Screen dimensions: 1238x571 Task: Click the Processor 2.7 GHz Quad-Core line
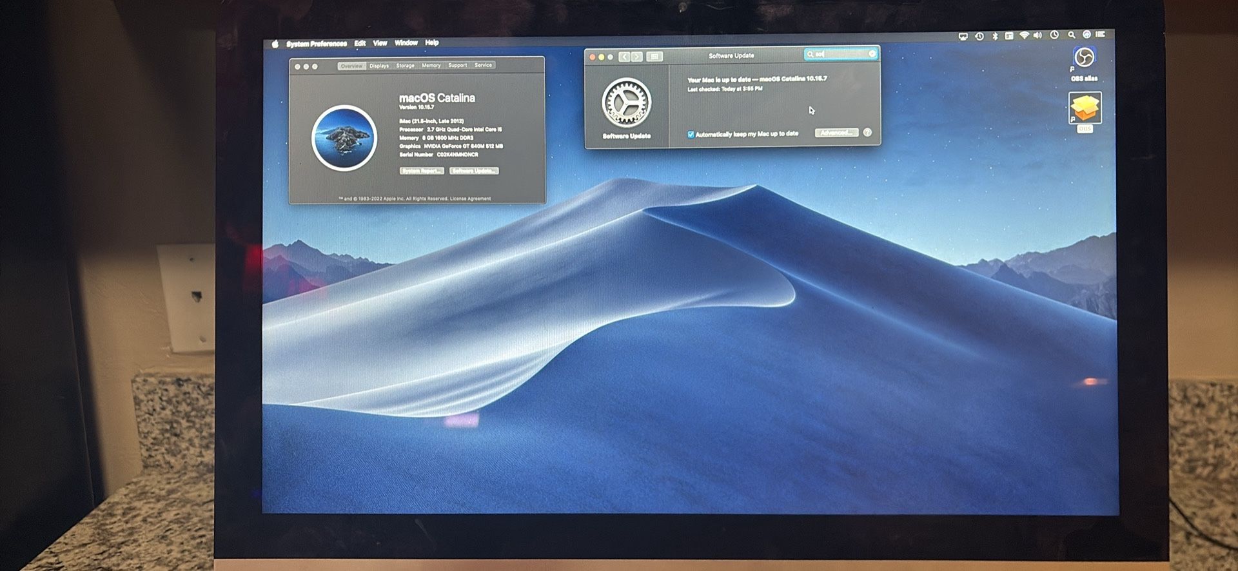pos(450,130)
